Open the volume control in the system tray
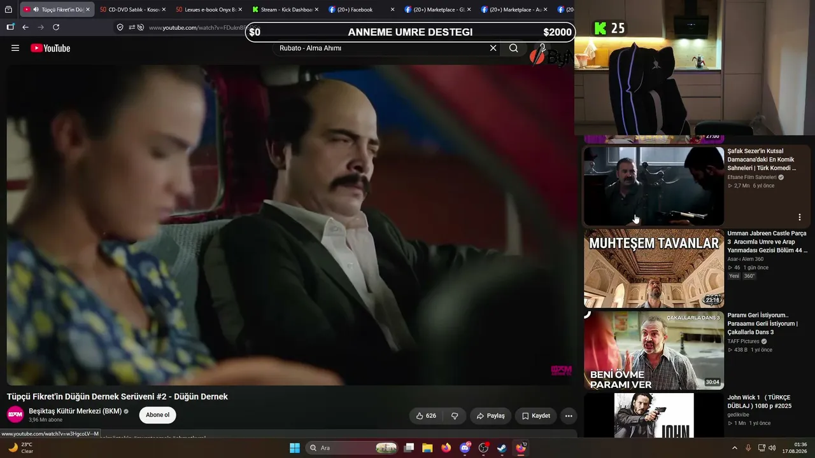The height and width of the screenshot is (458, 815). (x=772, y=448)
